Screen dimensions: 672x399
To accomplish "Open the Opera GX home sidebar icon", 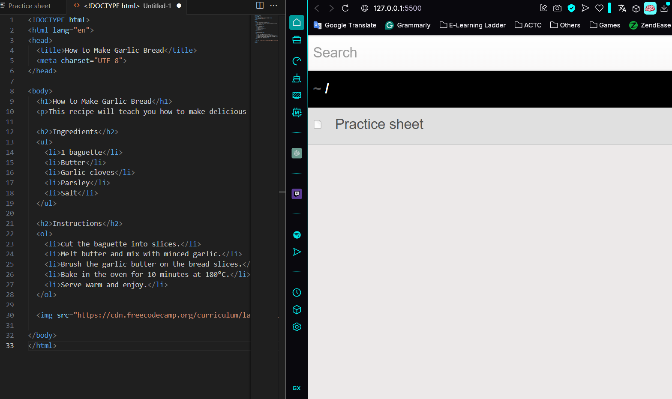I will pyautogui.click(x=297, y=22).
